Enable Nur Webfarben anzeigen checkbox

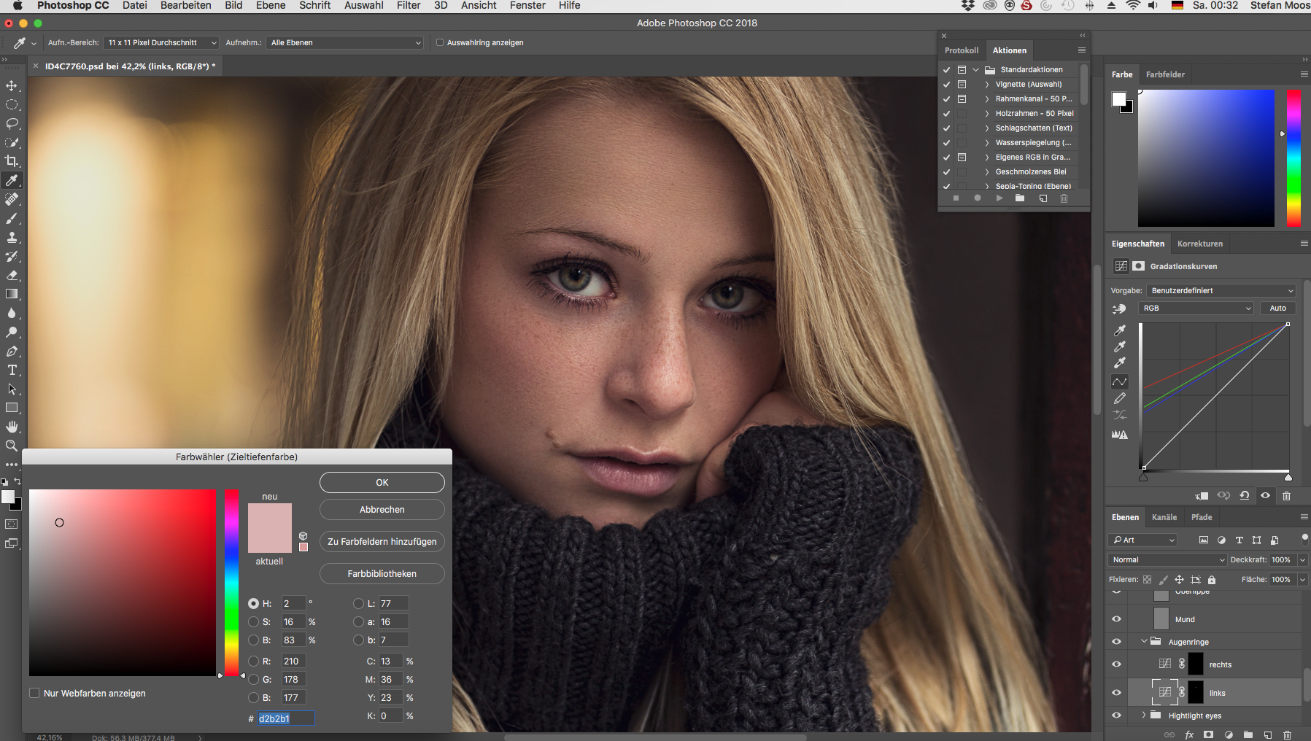(x=34, y=693)
